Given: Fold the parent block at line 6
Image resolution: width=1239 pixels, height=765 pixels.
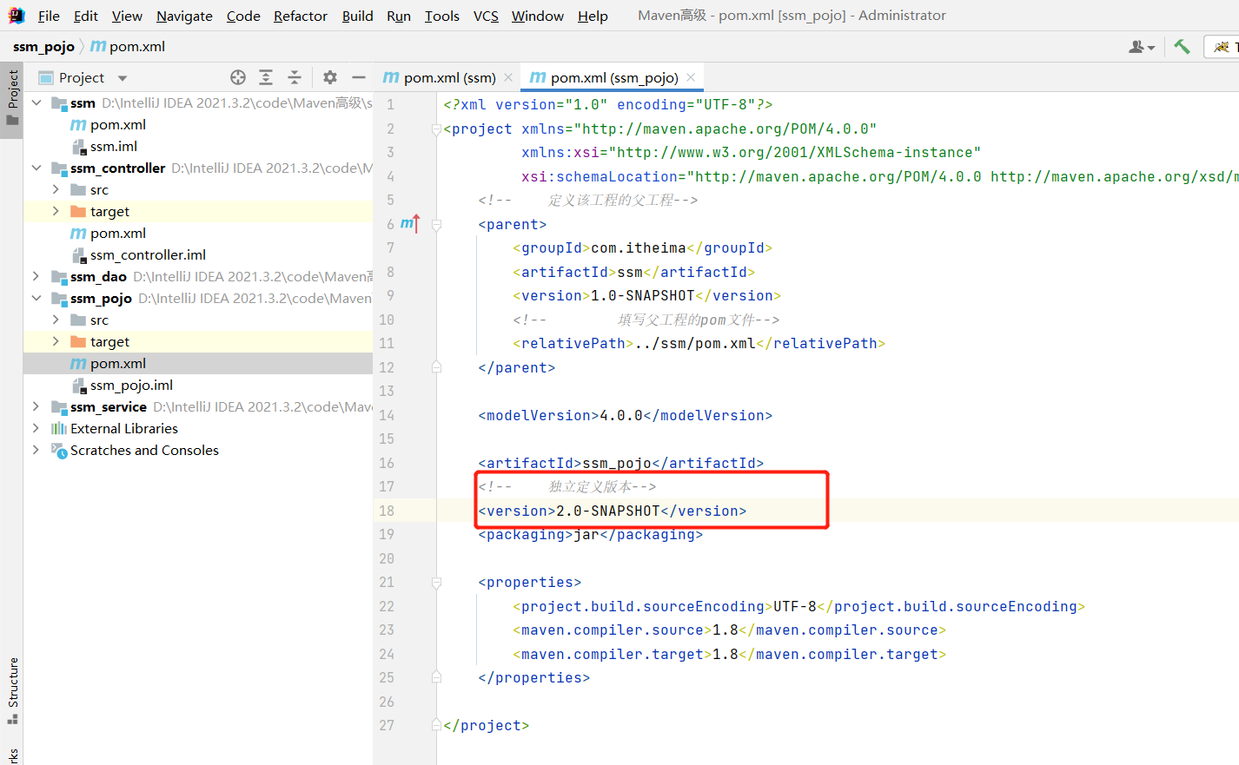Looking at the screenshot, I should (x=436, y=225).
